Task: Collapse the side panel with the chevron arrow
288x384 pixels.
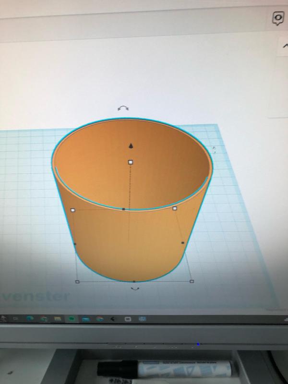Action: [286, 46]
